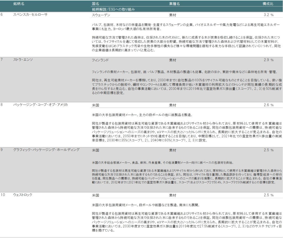Click row number 8

point(2,105)
